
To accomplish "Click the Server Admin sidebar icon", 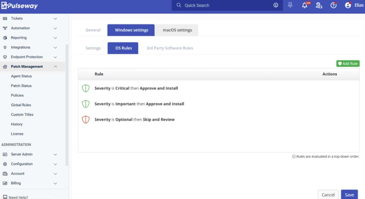I will (5, 154).
